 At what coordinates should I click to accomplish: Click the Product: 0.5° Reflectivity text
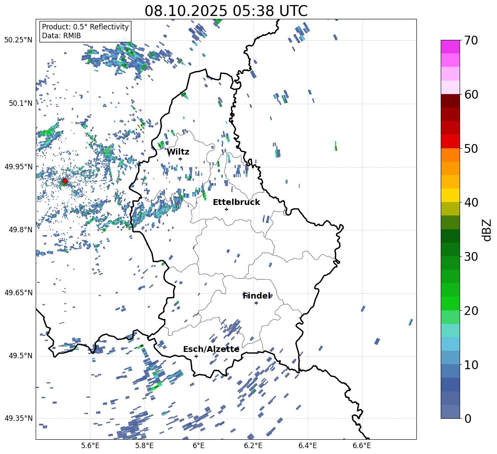[x=85, y=27]
